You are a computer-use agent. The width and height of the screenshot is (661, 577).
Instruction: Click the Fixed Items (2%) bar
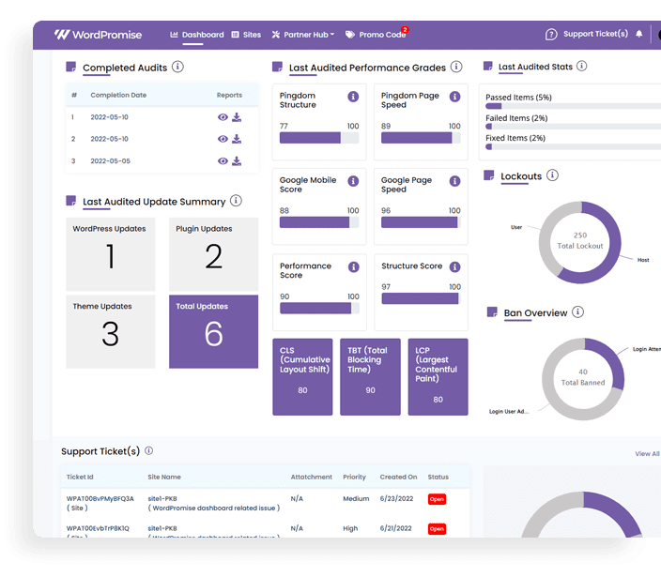point(574,146)
